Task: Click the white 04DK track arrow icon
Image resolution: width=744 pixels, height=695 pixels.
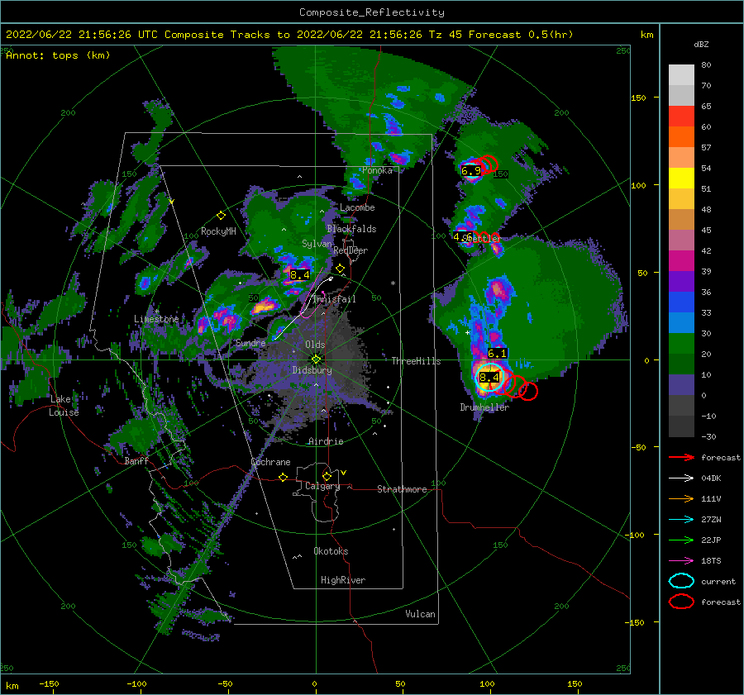Action: click(681, 478)
